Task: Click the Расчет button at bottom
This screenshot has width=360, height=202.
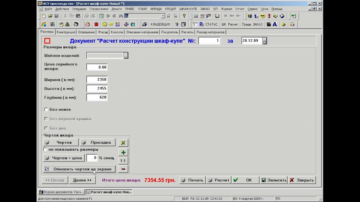Action: click(219, 180)
